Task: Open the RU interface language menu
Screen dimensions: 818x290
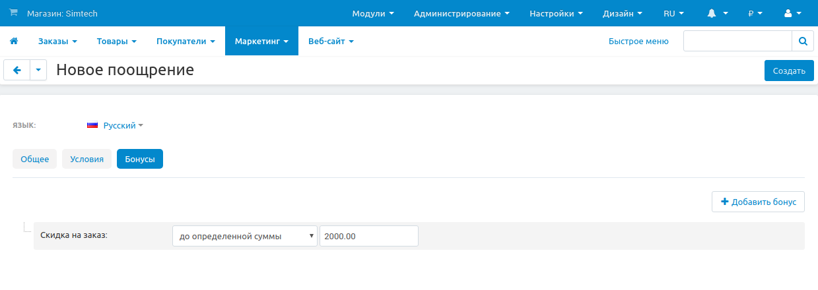Action: click(673, 13)
